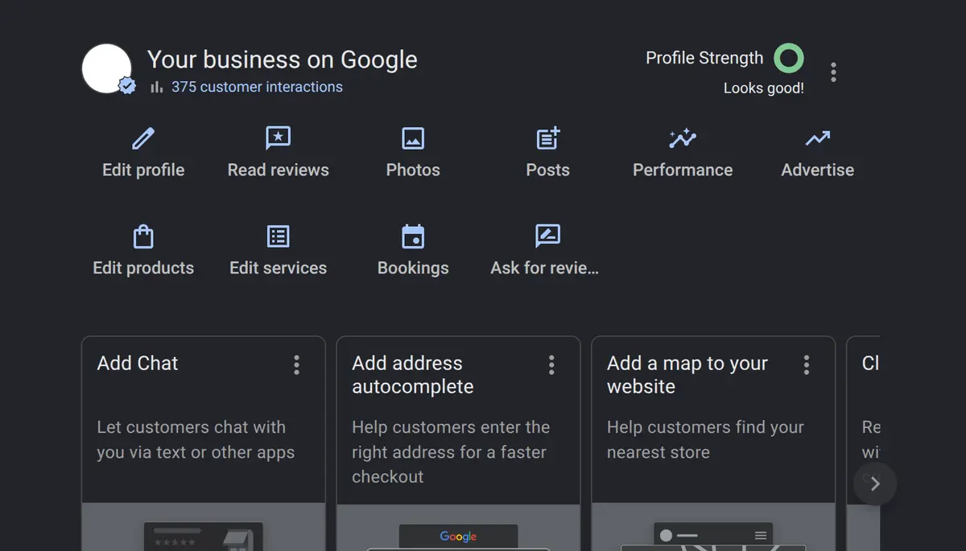Image resolution: width=966 pixels, height=551 pixels.
Task: Open the Photos image icon
Action: point(413,138)
